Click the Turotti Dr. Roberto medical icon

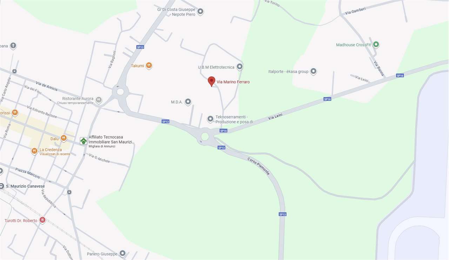pyautogui.click(x=42, y=220)
